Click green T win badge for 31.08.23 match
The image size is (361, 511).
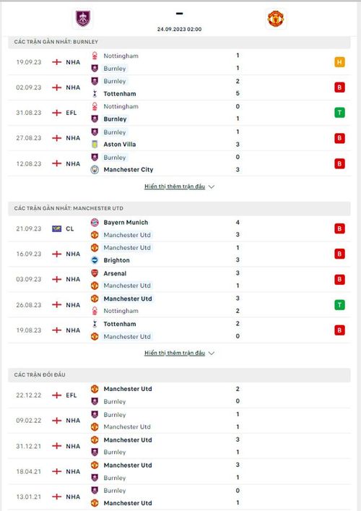click(339, 113)
